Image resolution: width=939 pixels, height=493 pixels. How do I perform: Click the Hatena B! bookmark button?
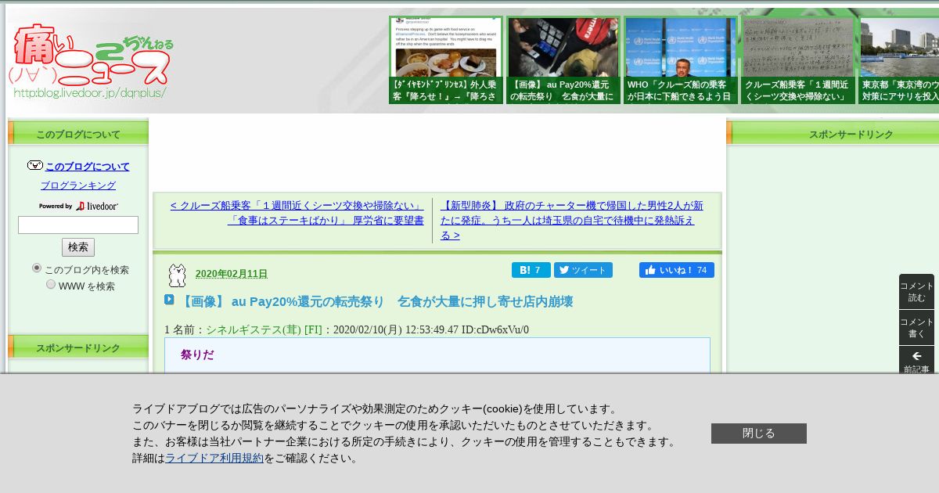531,270
